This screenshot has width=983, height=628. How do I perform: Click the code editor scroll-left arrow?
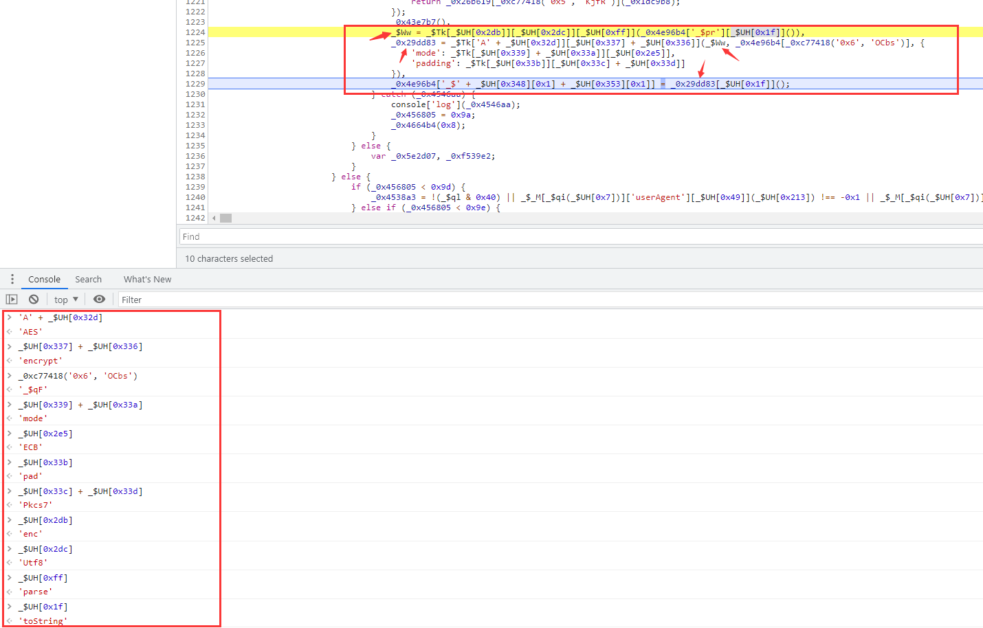point(214,218)
